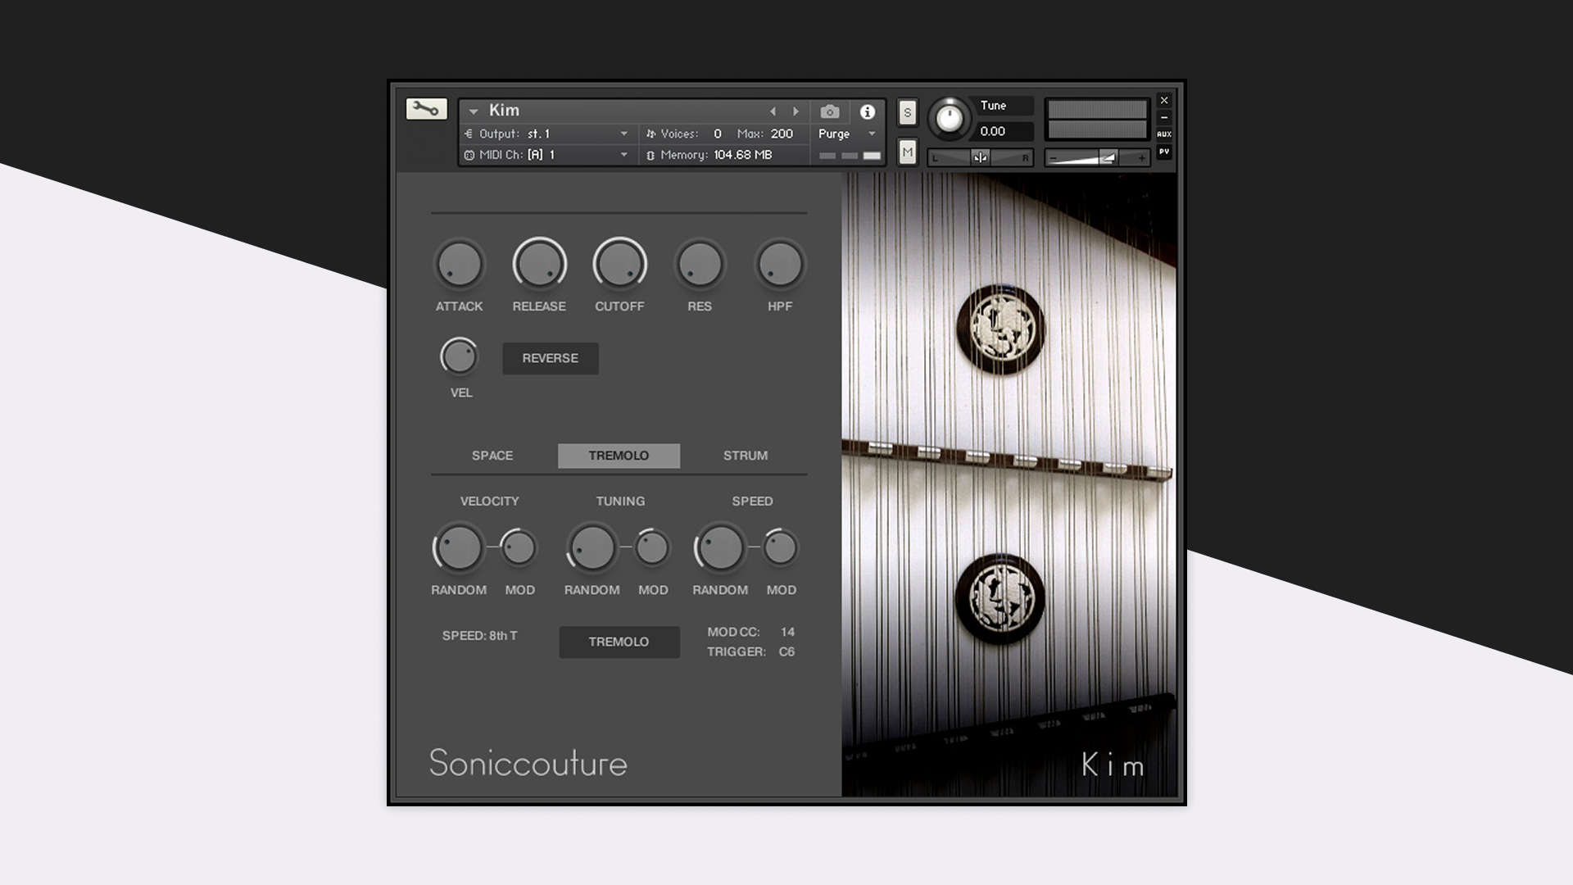1573x885 pixels.
Task: Switch to the SPACE tab
Action: pyautogui.click(x=492, y=456)
